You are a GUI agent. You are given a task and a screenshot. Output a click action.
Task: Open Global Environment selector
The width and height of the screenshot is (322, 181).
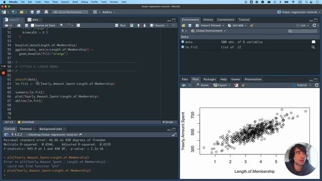coord(208,31)
